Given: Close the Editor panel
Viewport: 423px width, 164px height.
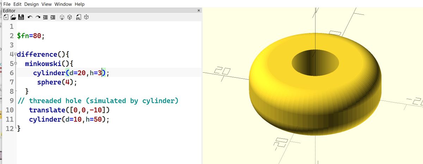Looking at the screenshot, I should (199, 11).
